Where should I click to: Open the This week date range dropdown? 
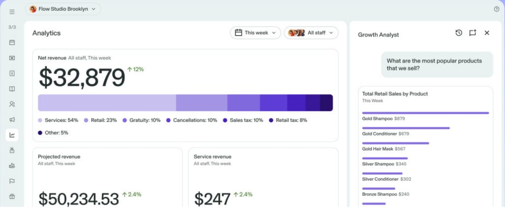click(x=255, y=33)
